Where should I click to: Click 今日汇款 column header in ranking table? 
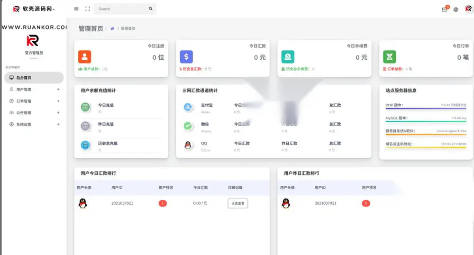point(201,188)
